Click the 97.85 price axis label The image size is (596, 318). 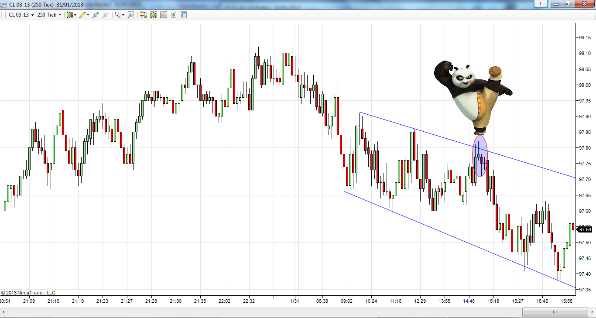pyautogui.click(x=585, y=132)
